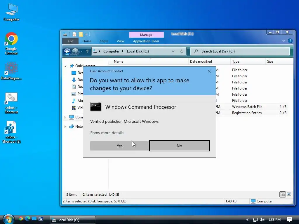Screen dimensions: 299x224
Task: Select Pictures icon in navigation pane
Action: click(74, 94)
